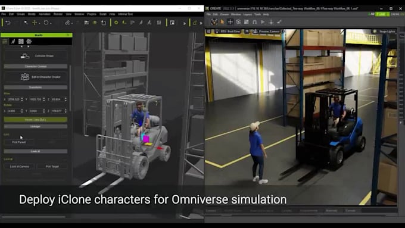The height and width of the screenshot is (228, 405).
Task: Collapse the Transform section header
Action: click(x=36, y=88)
